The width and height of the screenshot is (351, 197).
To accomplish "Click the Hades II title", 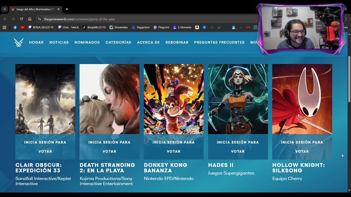I will (221, 165).
